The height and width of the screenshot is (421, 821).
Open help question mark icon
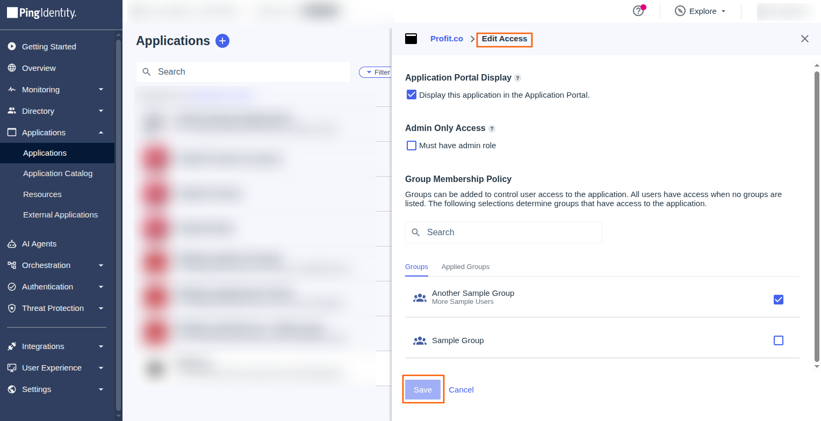click(638, 11)
